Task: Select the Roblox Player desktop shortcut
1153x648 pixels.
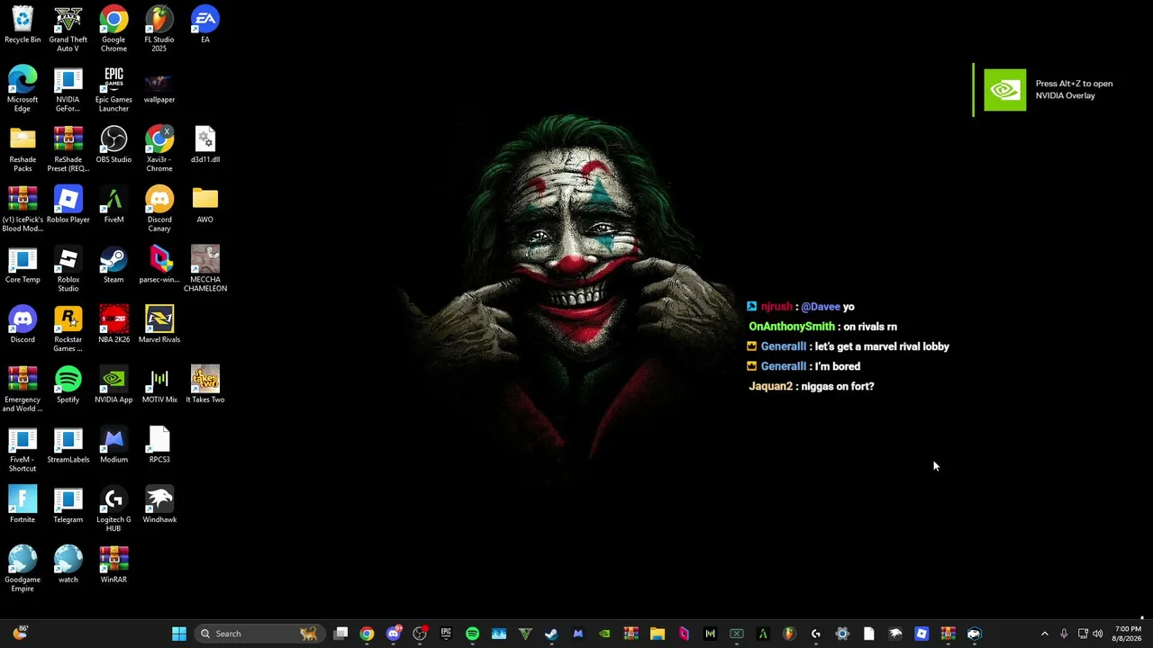Action: 68,205
